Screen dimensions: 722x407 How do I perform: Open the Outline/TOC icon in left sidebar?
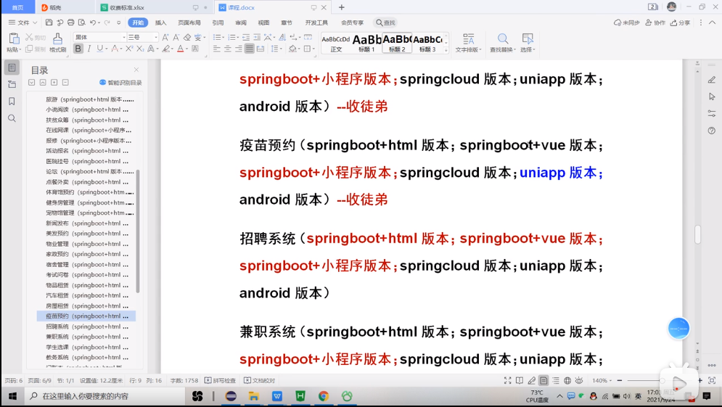[x=12, y=67]
